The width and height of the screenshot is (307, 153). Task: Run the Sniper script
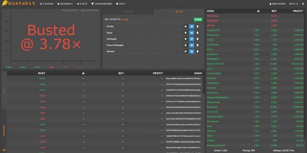pos(185,33)
